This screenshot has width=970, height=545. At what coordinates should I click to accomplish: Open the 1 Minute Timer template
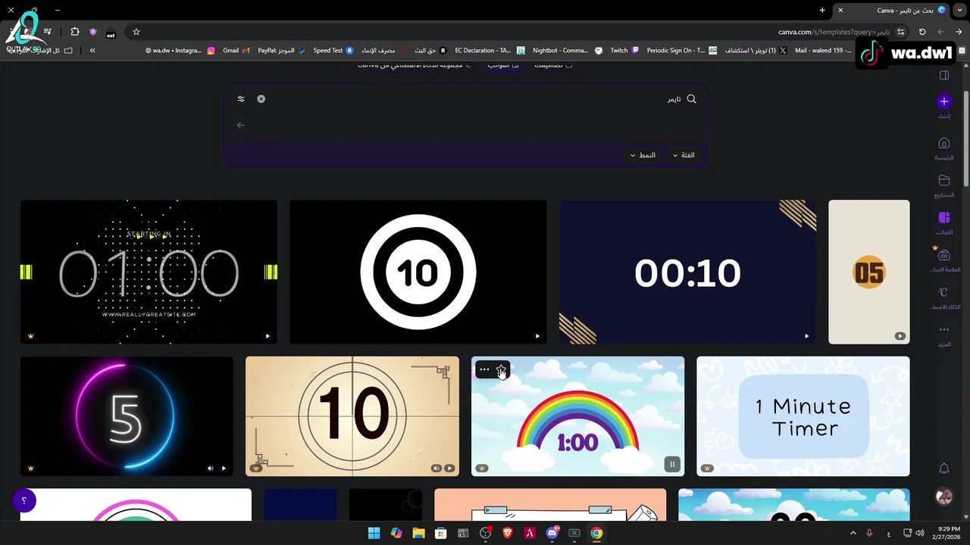803,416
